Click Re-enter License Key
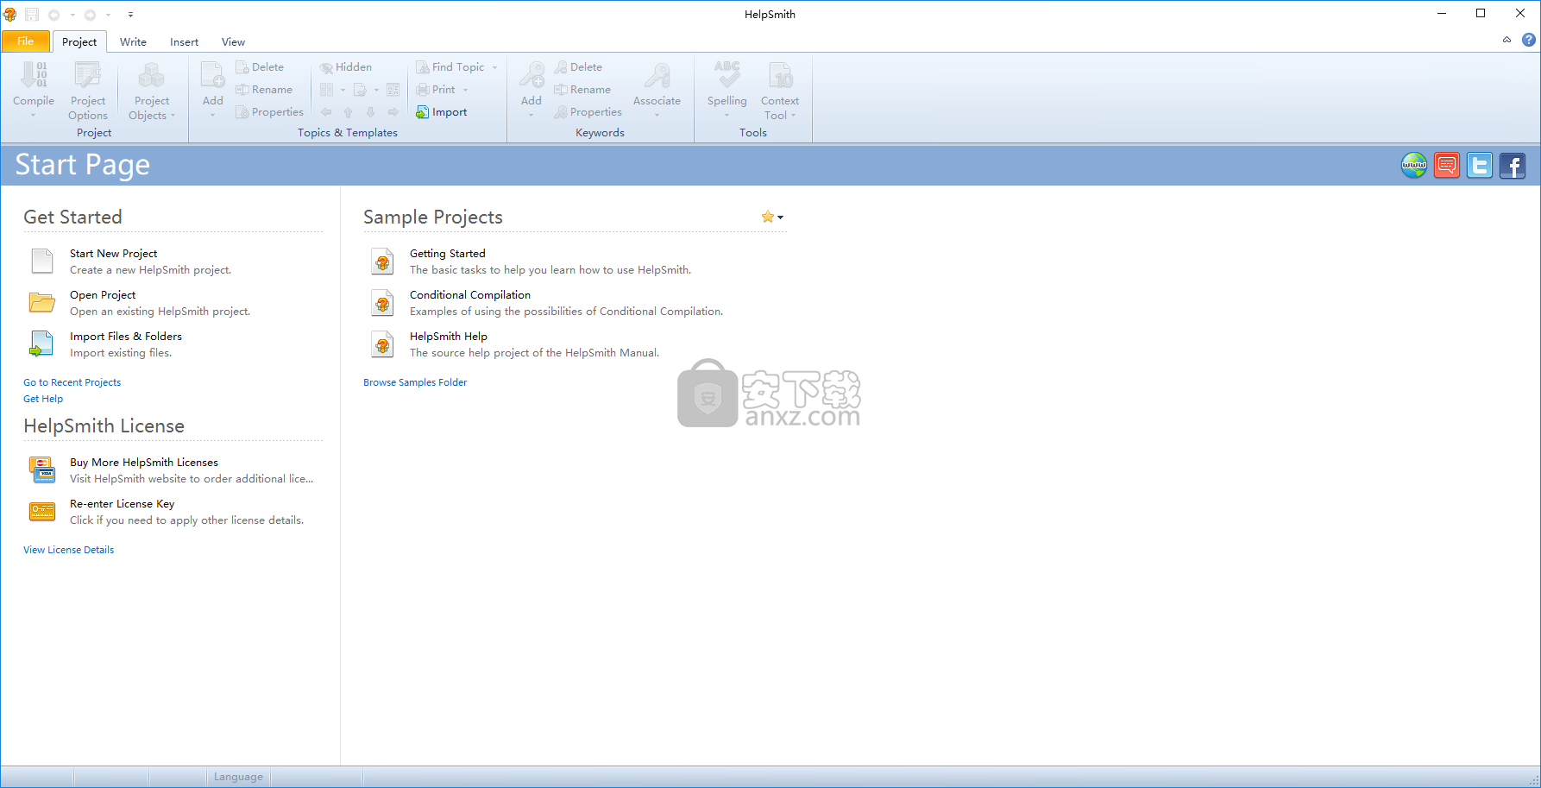 [x=122, y=504]
